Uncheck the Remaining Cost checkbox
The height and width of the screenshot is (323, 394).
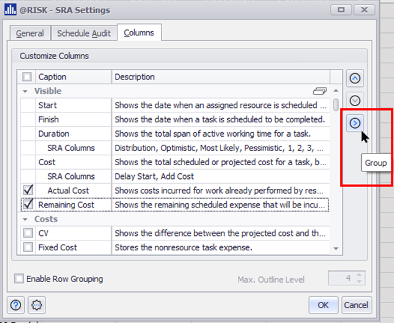pyautogui.click(x=27, y=204)
